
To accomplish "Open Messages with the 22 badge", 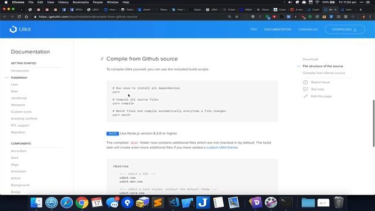I will (x=112, y=202).
